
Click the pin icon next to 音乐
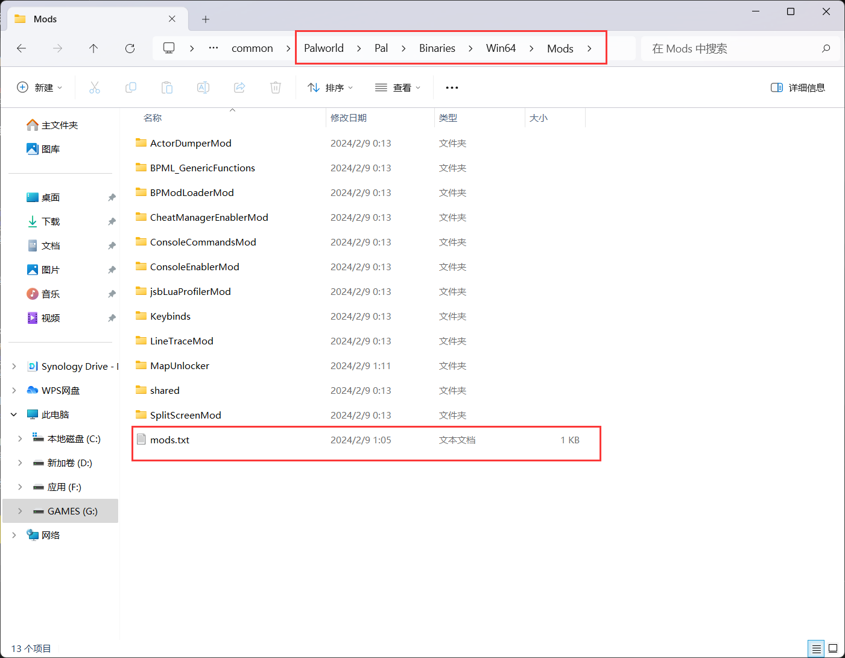112,294
